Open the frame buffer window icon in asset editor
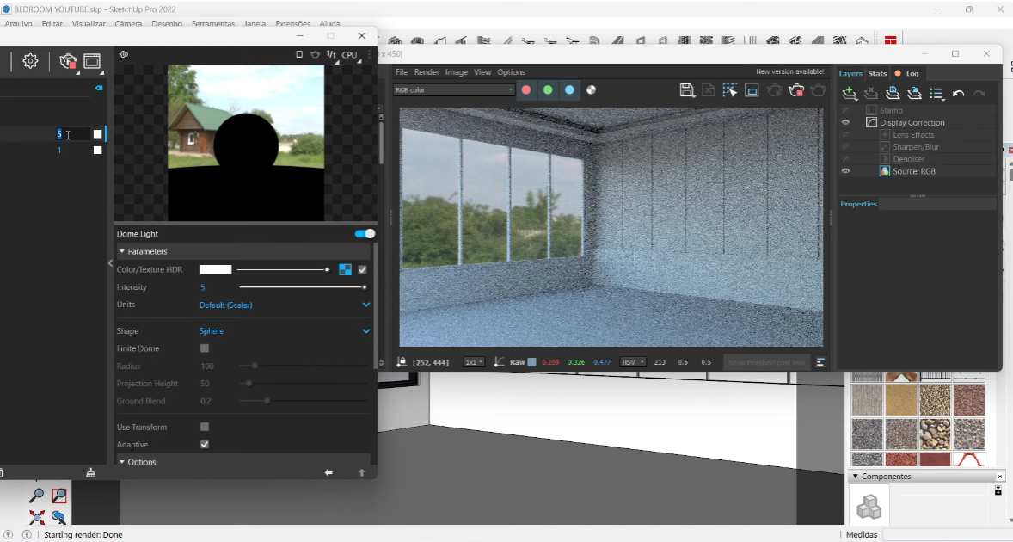1013x542 pixels. click(x=92, y=61)
